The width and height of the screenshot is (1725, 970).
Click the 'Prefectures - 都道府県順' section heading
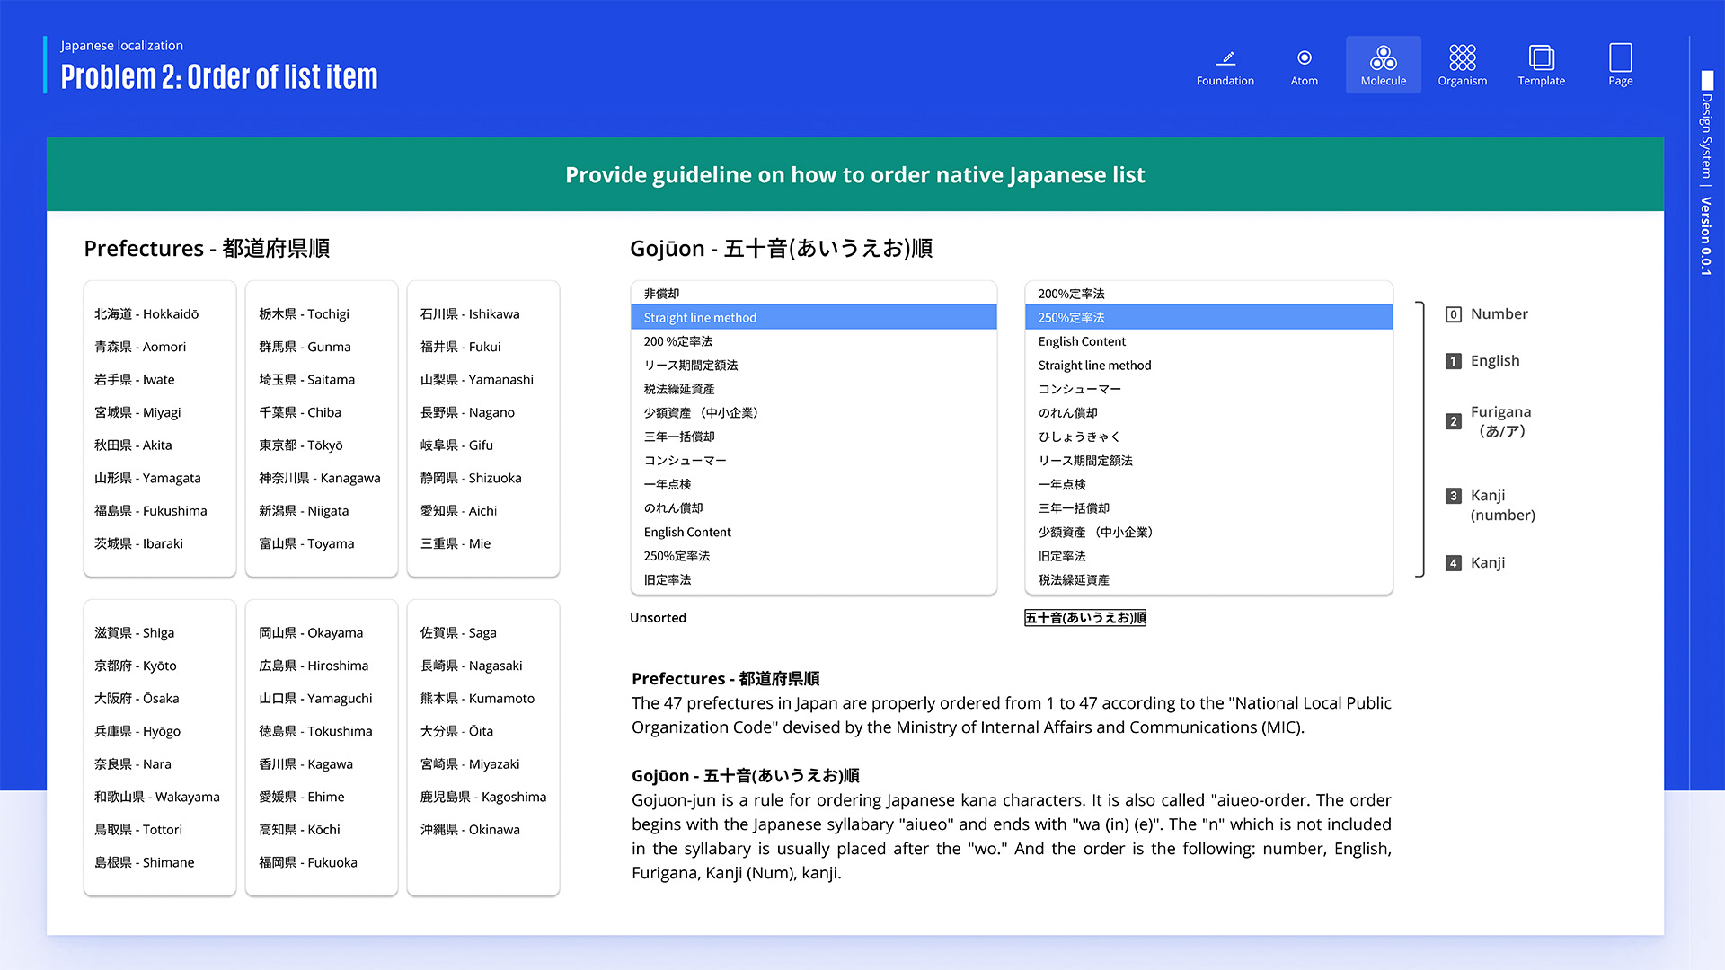click(207, 249)
